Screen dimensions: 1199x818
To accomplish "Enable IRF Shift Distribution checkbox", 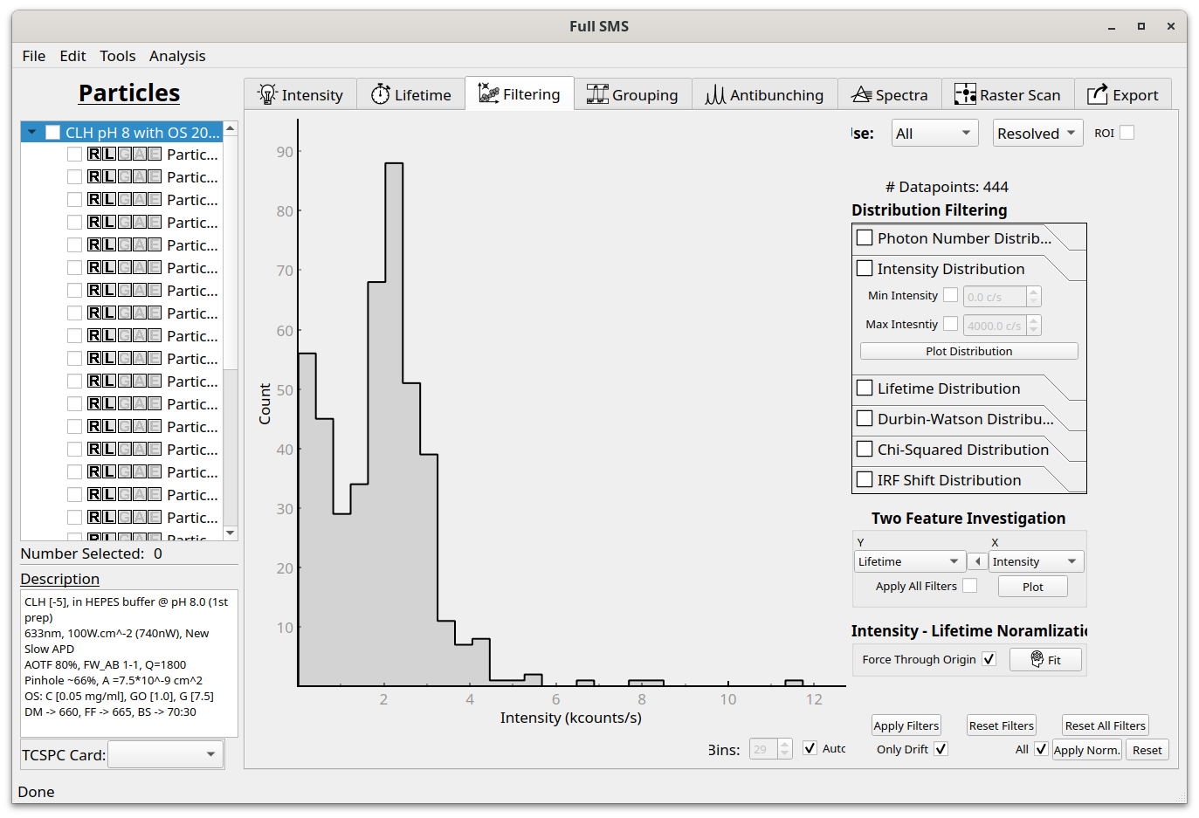I will coord(865,479).
